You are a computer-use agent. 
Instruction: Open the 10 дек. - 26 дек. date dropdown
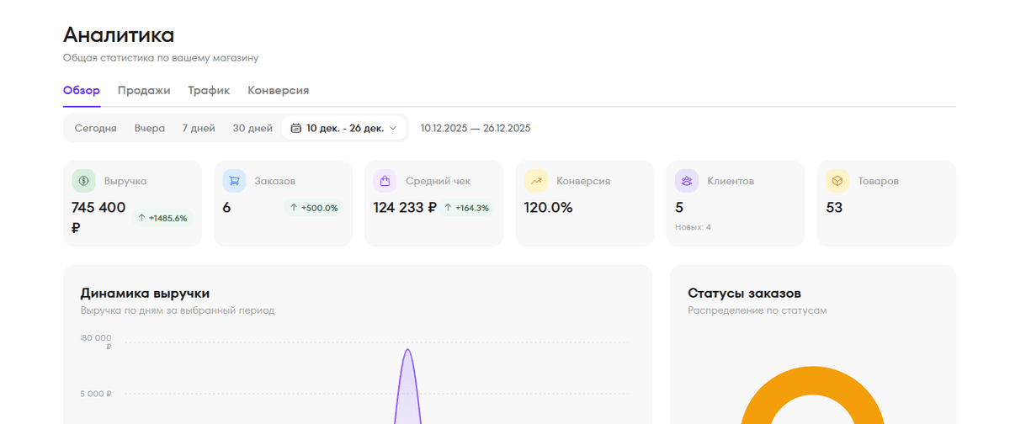click(344, 129)
